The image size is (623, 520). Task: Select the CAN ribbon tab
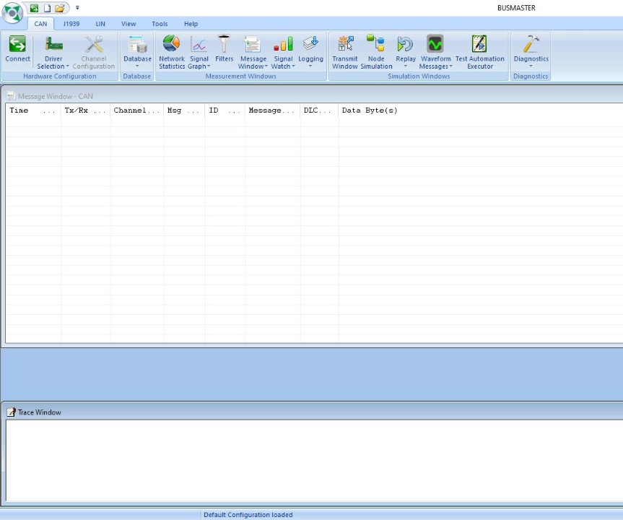40,24
